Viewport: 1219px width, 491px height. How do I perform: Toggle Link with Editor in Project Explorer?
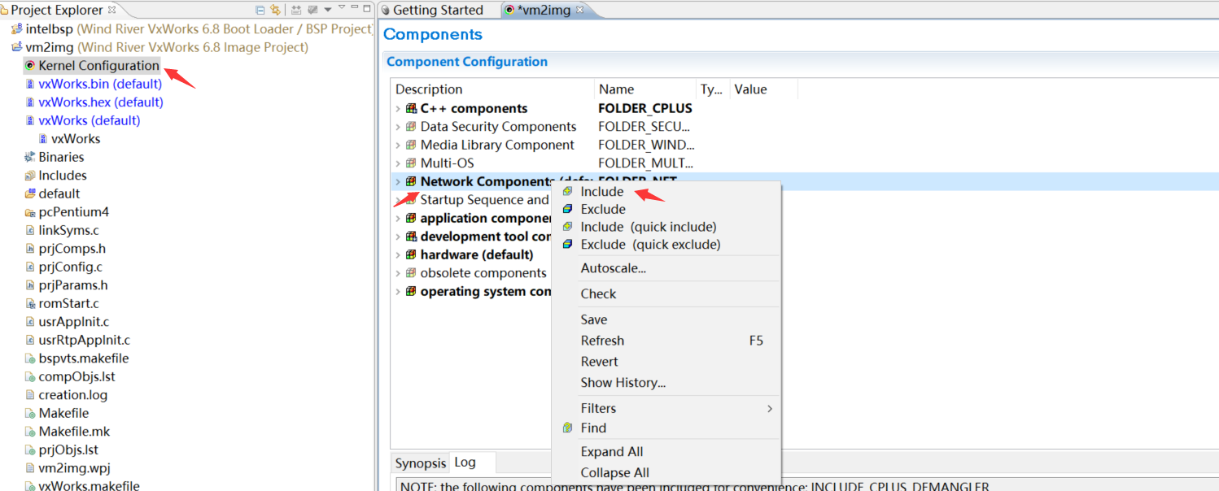pos(275,10)
